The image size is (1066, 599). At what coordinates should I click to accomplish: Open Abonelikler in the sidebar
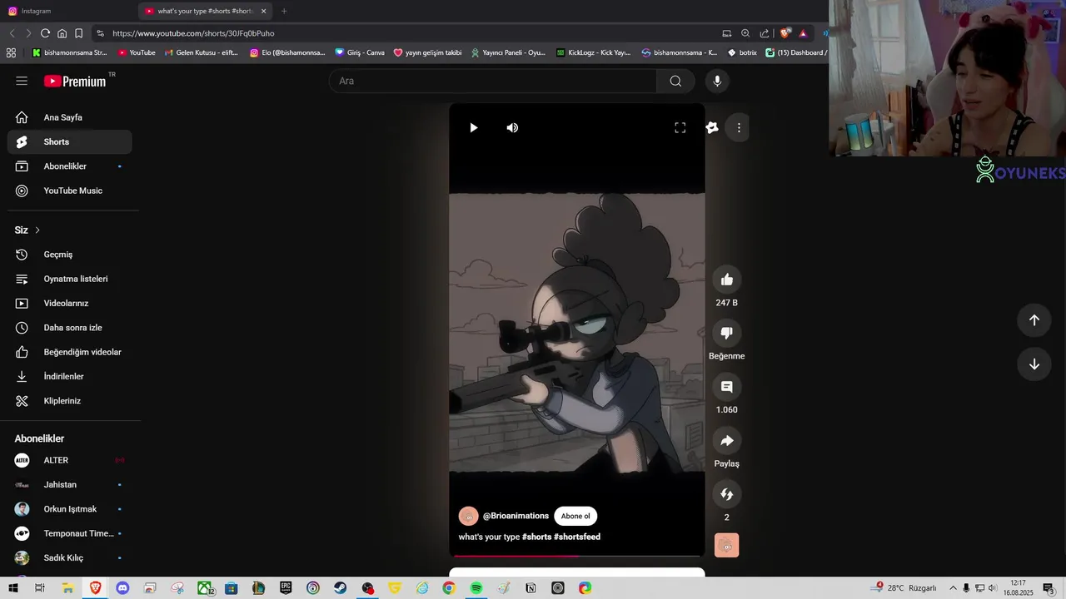pos(70,166)
